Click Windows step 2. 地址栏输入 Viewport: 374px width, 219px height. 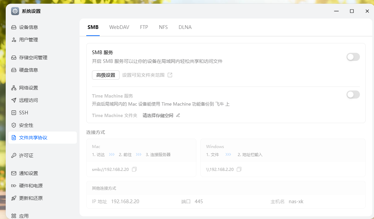[250, 155]
